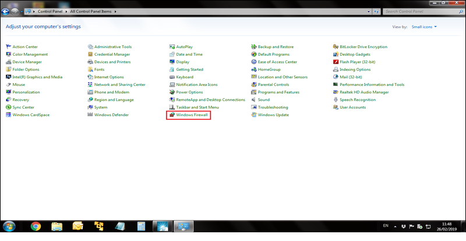Viewport: 466px width, 241px height.
Task: Open the Sound speaker icon
Action: 254,100
